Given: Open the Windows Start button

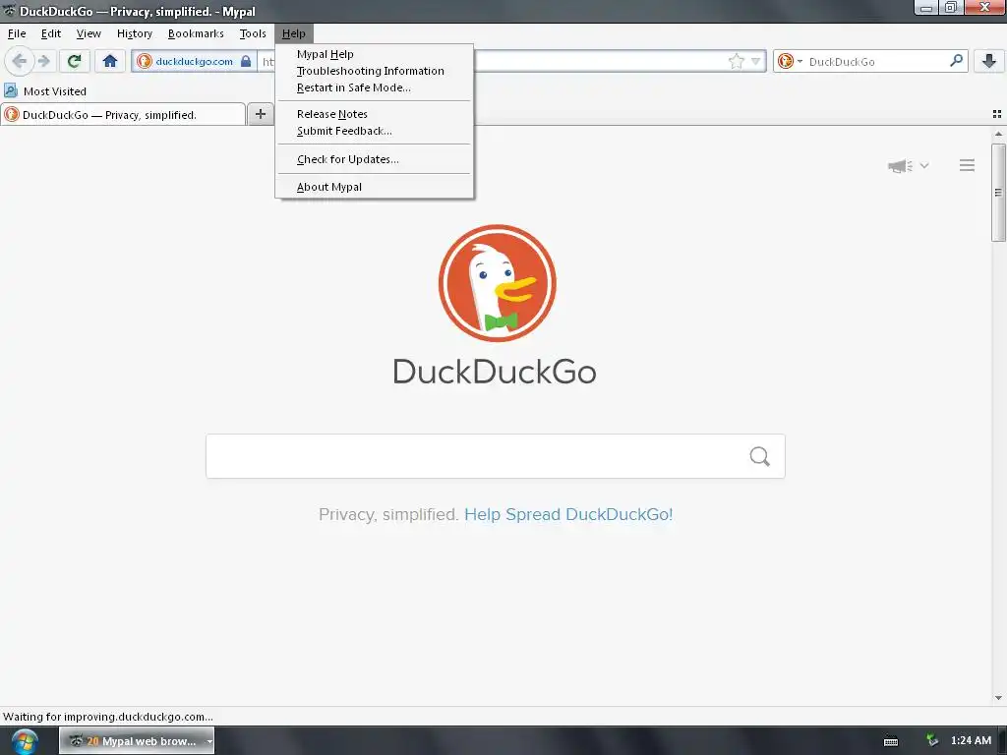Looking at the screenshot, I should 25,741.
